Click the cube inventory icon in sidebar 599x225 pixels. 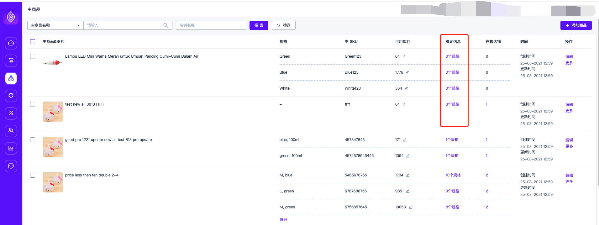[x=11, y=96]
